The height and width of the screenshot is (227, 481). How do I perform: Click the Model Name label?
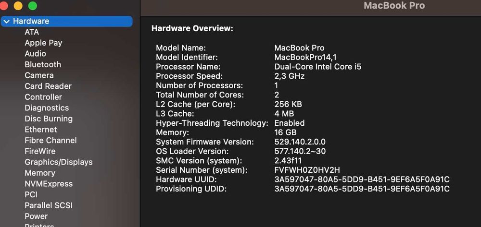(181, 48)
